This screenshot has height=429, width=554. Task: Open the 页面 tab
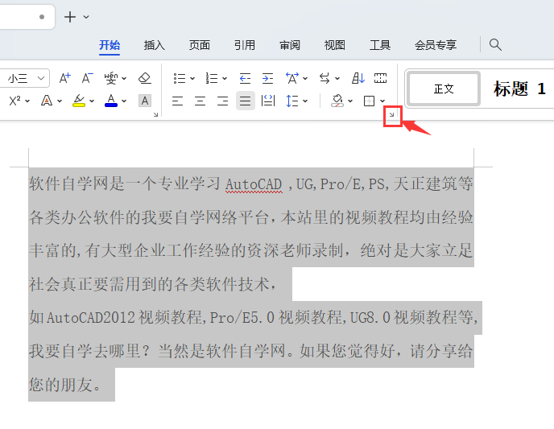(x=200, y=45)
